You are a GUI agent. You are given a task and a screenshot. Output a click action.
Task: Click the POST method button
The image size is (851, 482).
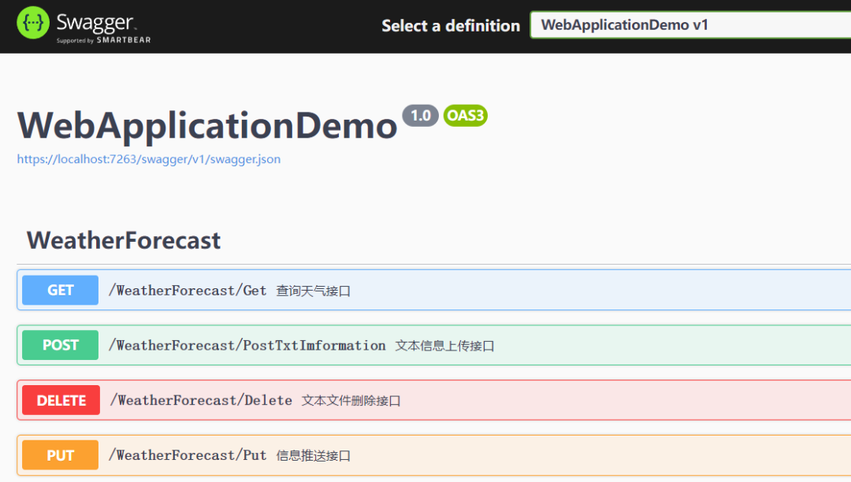(x=60, y=345)
